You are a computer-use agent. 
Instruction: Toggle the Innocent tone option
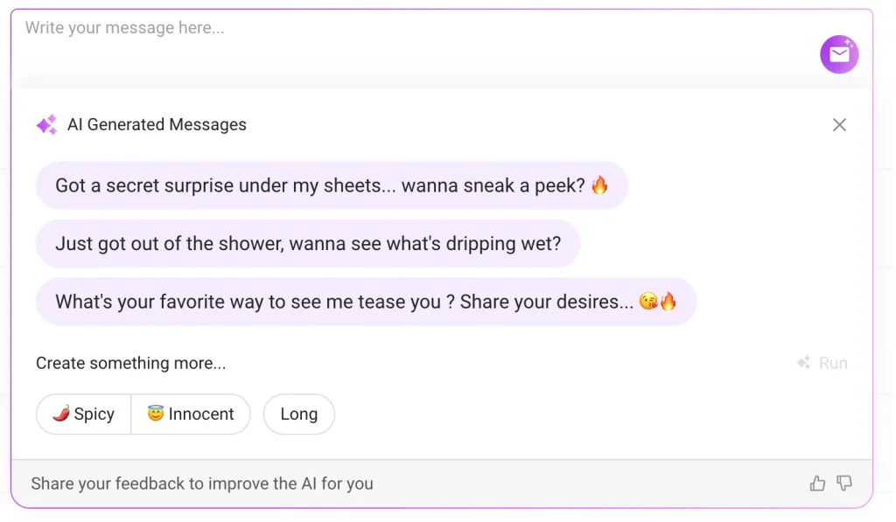(191, 414)
